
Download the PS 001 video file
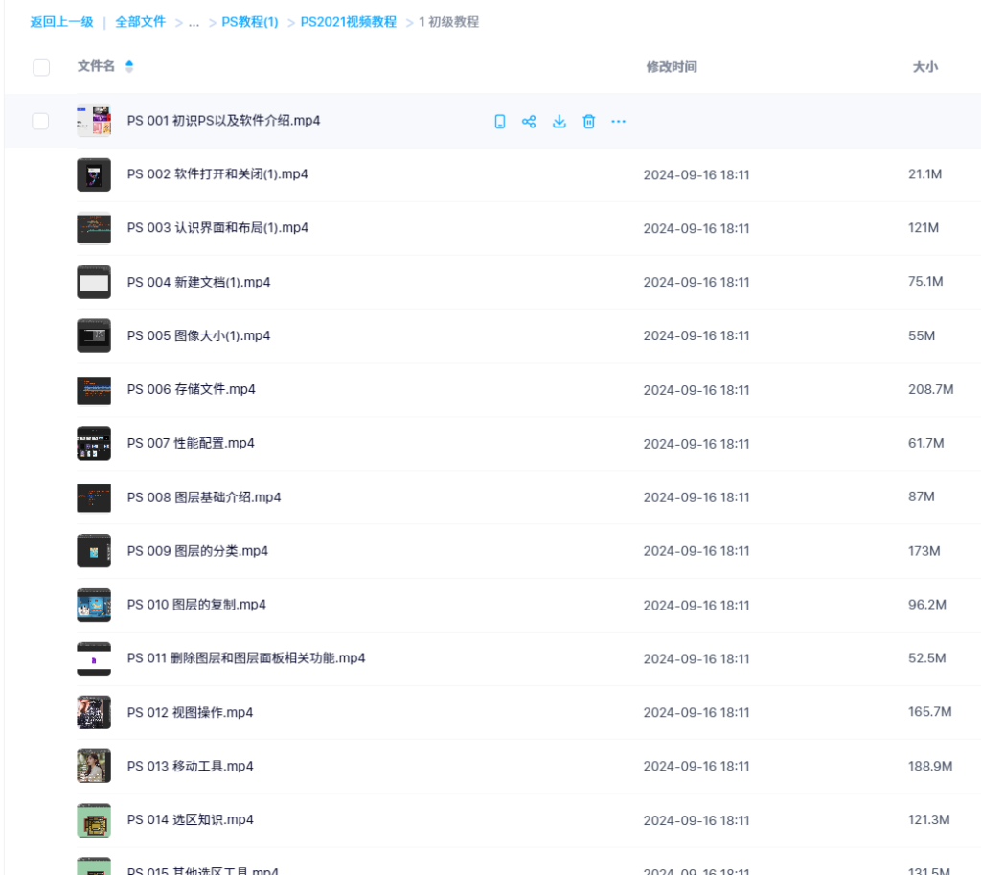coord(559,122)
